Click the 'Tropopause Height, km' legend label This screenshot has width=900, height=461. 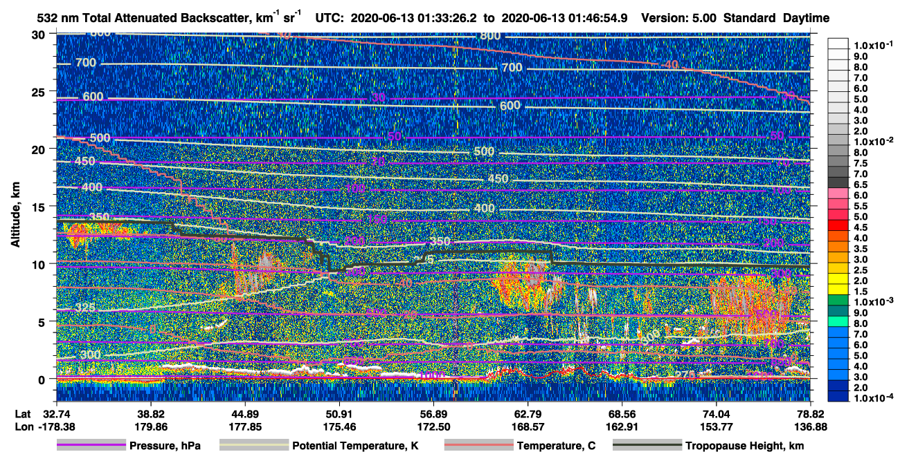point(745,446)
